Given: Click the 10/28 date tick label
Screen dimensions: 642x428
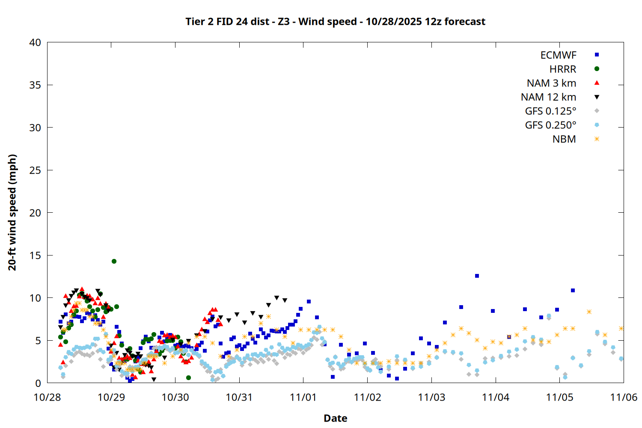Looking at the screenshot, I should click(47, 397).
